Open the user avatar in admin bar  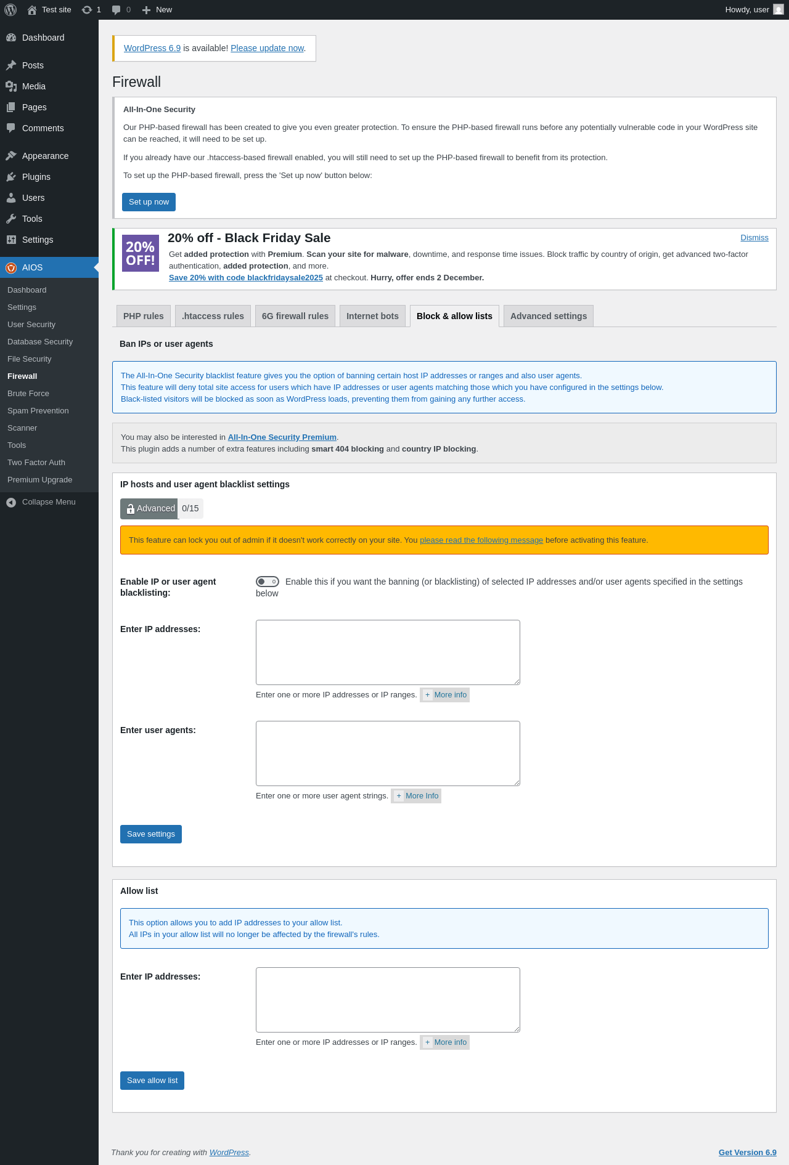tap(779, 10)
